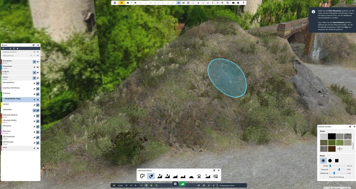Undock the Geländegestaltung toolbar
This screenshot has height=189, width=356.
tap(214, 171)
